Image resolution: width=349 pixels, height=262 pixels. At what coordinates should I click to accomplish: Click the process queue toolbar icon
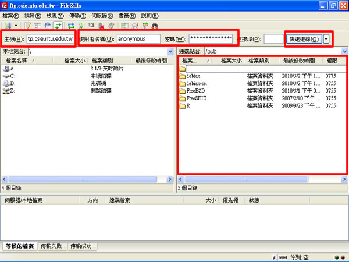(81, 26)
